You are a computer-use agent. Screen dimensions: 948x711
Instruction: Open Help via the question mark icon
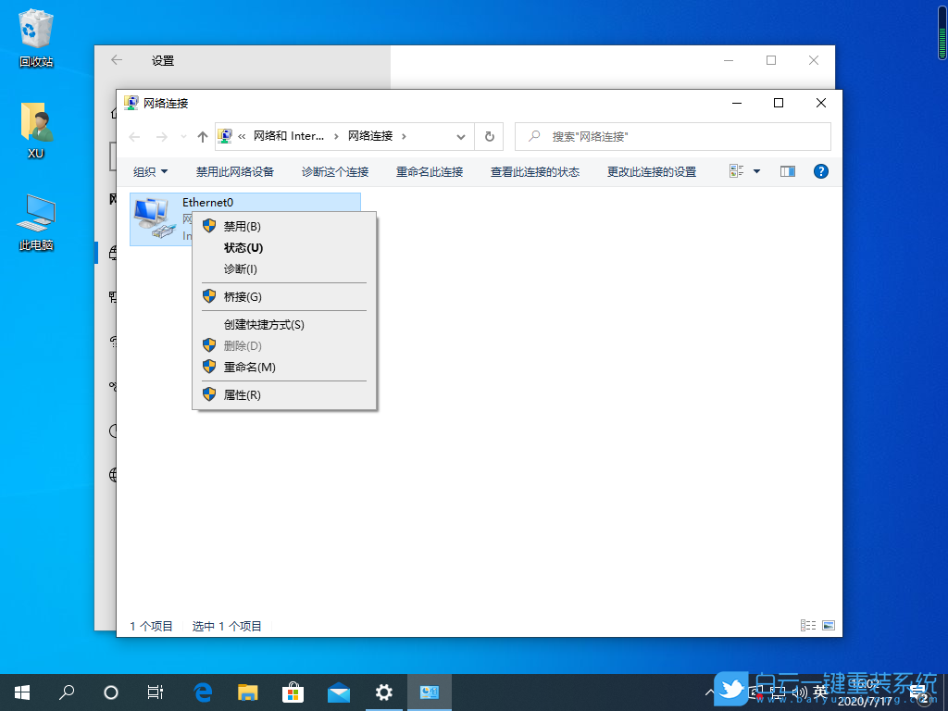[x=820, y=171]
